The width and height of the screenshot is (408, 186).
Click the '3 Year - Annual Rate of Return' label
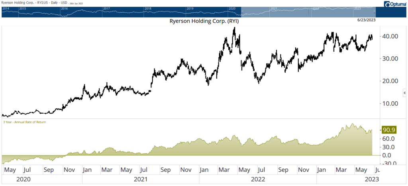click(x=24, y=122)
